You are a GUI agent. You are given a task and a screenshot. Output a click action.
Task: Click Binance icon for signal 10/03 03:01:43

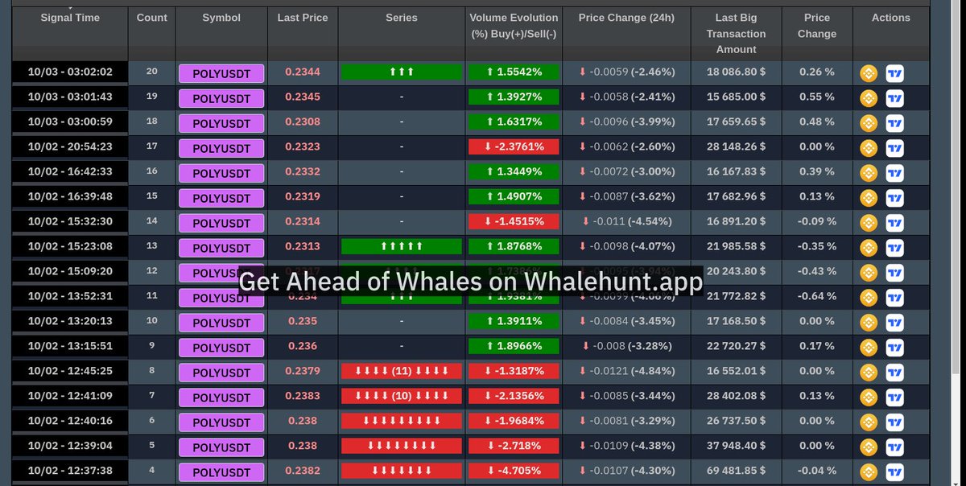(869, 98)
